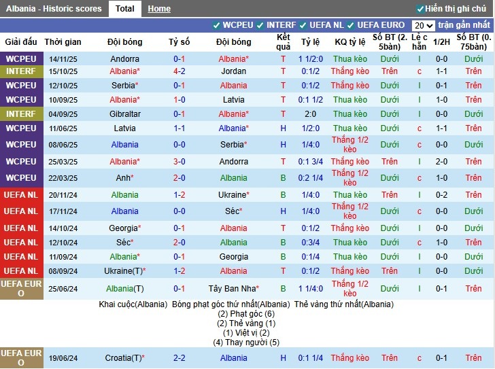Click the 'Tỷ số' column header
Image resolution: width=495 pixels, height=369 pixels.
coord(179,42)
